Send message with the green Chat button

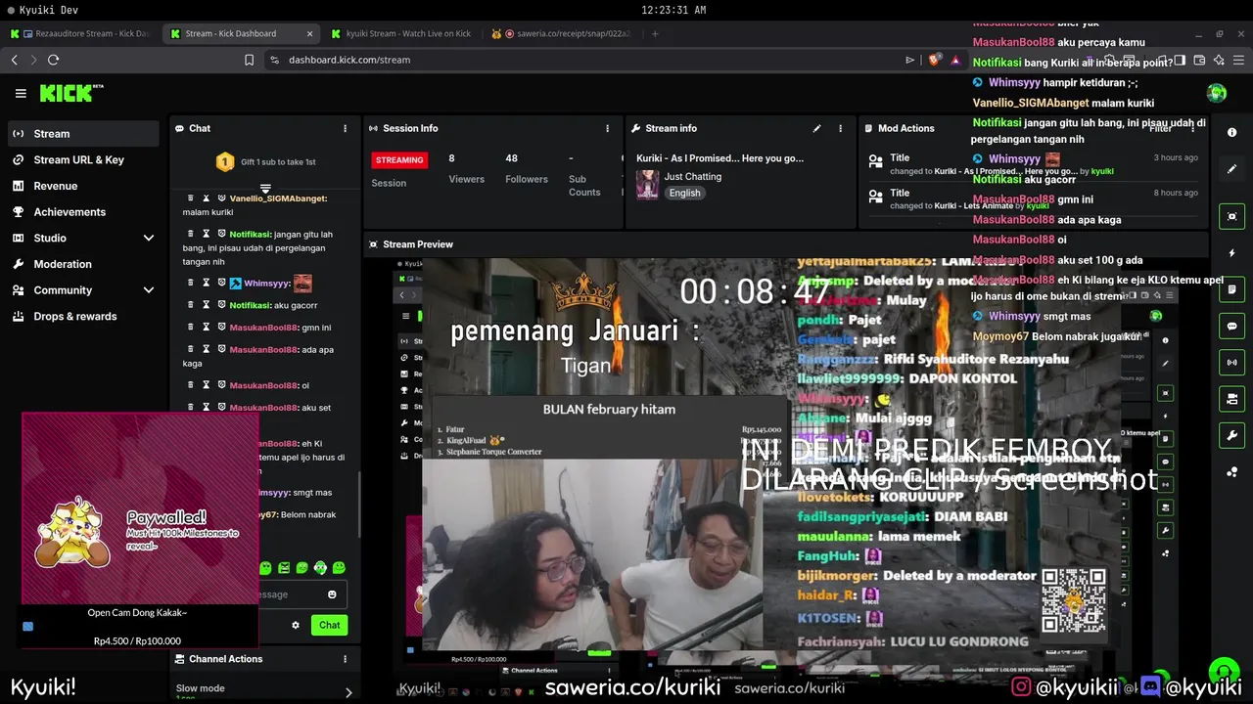[329, 625]
